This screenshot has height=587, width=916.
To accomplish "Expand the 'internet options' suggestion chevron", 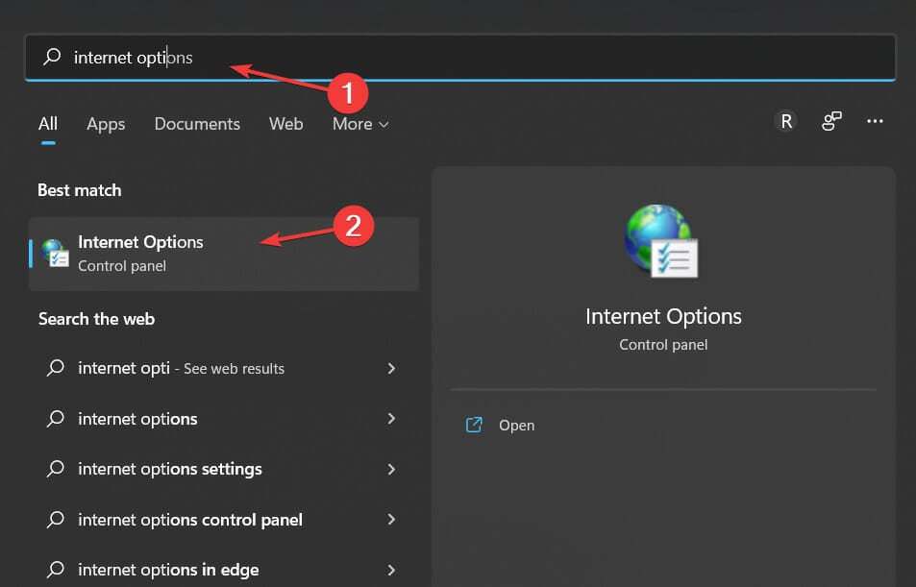I will click(391, 418).
